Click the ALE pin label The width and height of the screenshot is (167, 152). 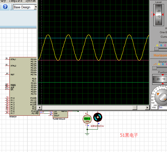[12, 87]
